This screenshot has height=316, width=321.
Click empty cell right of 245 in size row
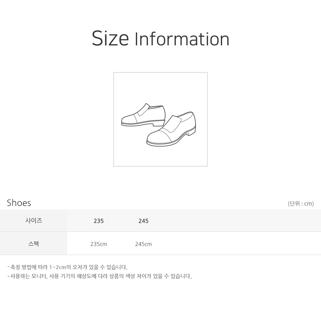click(x=236, y=221)
